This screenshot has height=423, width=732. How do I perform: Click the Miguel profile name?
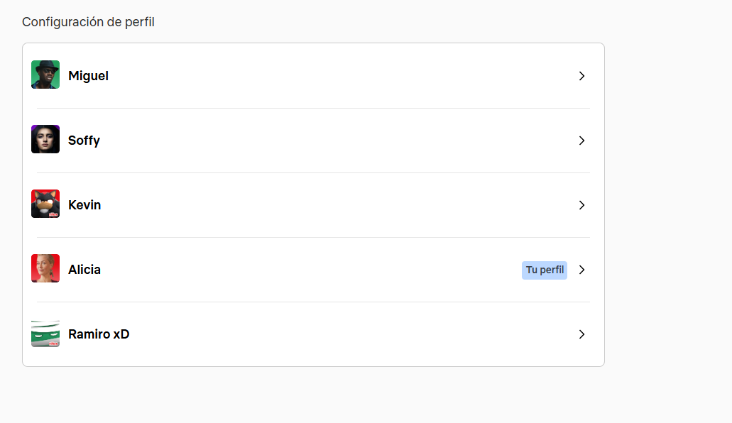88,76
